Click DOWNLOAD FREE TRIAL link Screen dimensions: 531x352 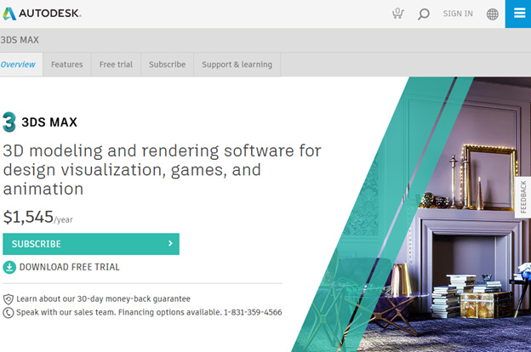click(70, 267)
